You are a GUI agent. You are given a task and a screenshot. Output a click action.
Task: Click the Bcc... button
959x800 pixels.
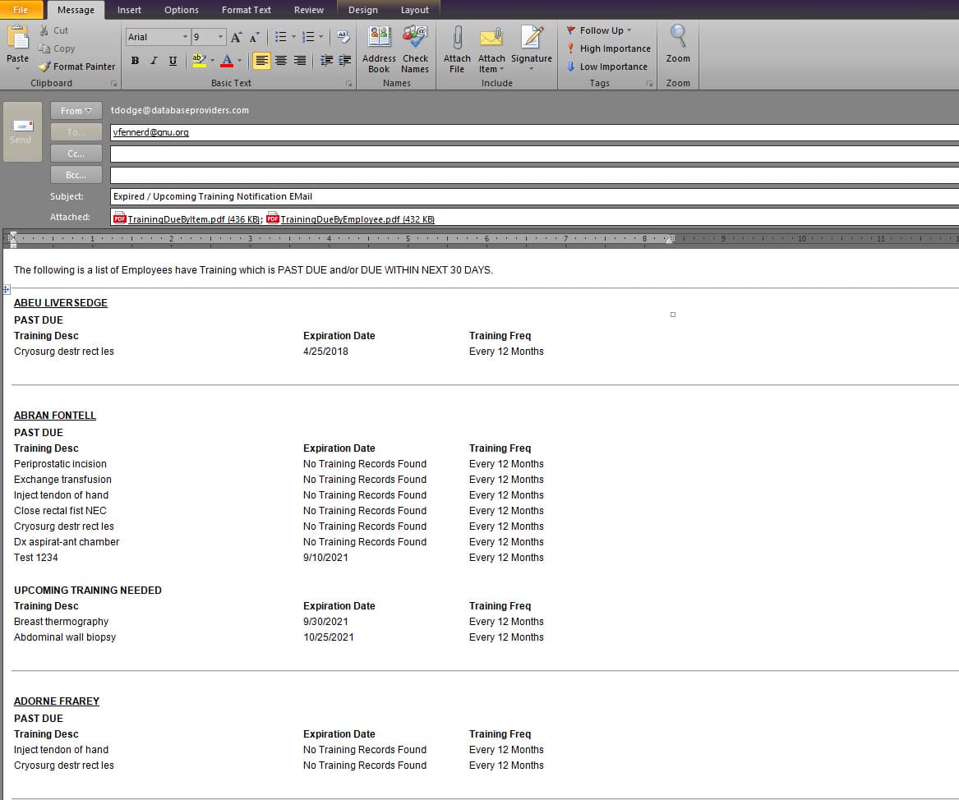point(76,175)
